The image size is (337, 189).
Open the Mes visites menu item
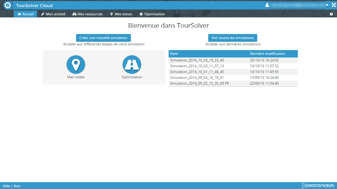tap(121, 14)
